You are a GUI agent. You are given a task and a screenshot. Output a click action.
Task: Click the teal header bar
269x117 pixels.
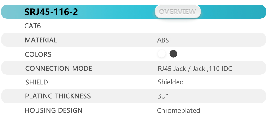[134, 12]
